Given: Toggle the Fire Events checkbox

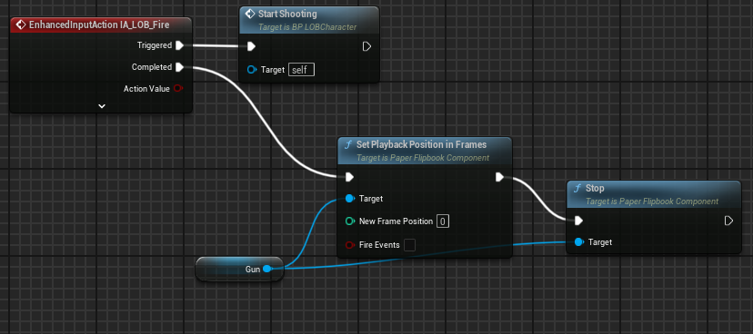Looking at the screenshot, I should [409, 245].
